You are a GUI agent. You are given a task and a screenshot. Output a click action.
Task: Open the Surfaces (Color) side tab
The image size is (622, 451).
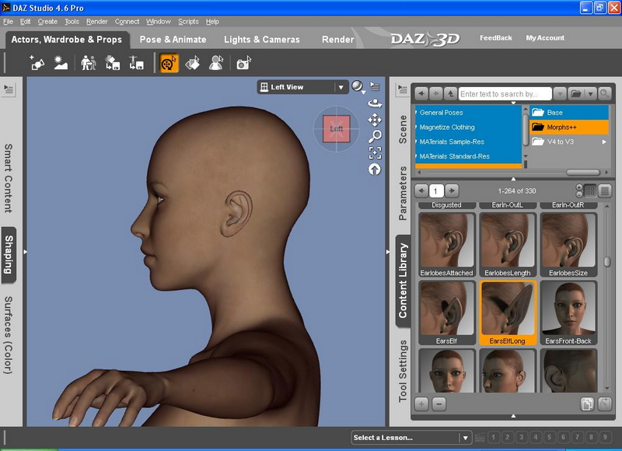pos(9,335)
